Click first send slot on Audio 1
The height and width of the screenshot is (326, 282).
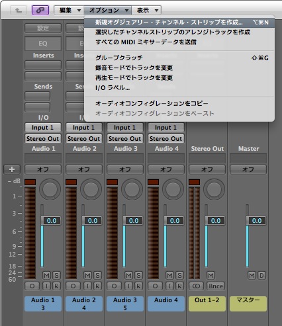click(38, 97)
